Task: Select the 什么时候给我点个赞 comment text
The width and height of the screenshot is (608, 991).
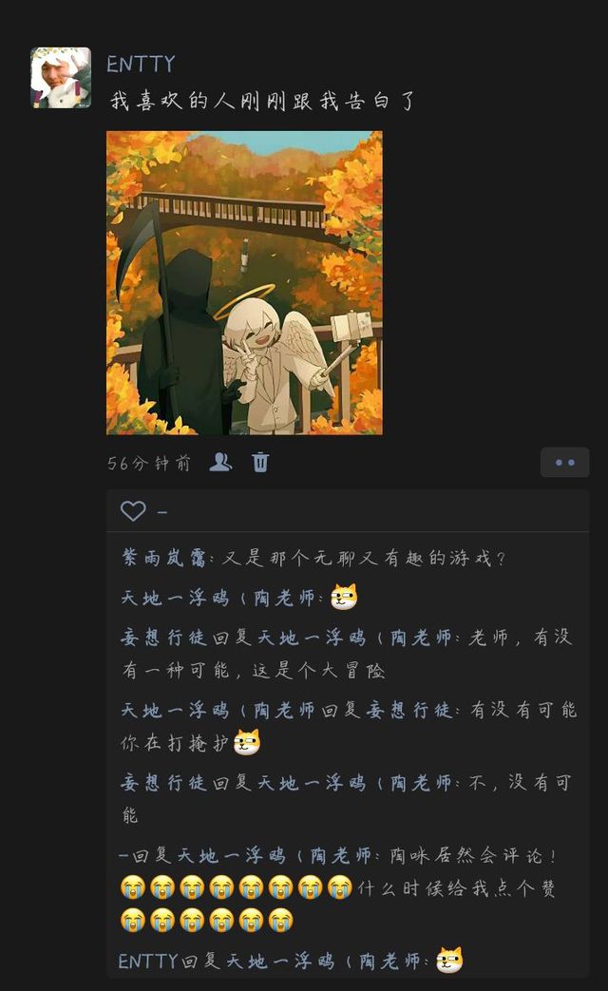Action: 456,888
